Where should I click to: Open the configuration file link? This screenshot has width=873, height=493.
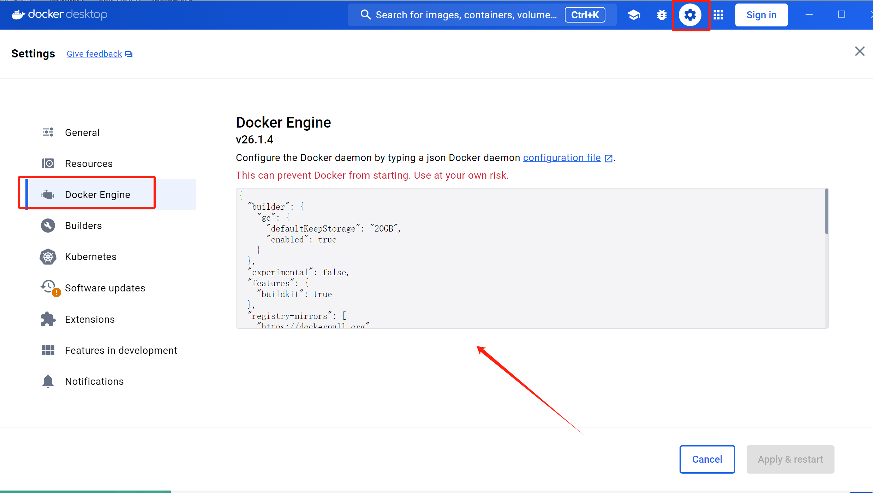[x=562, y=158]
